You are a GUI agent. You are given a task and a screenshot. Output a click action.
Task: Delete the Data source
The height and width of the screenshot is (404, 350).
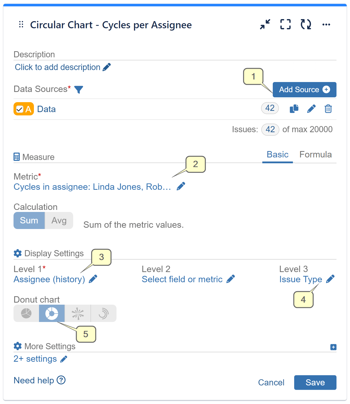pos(328,109)
